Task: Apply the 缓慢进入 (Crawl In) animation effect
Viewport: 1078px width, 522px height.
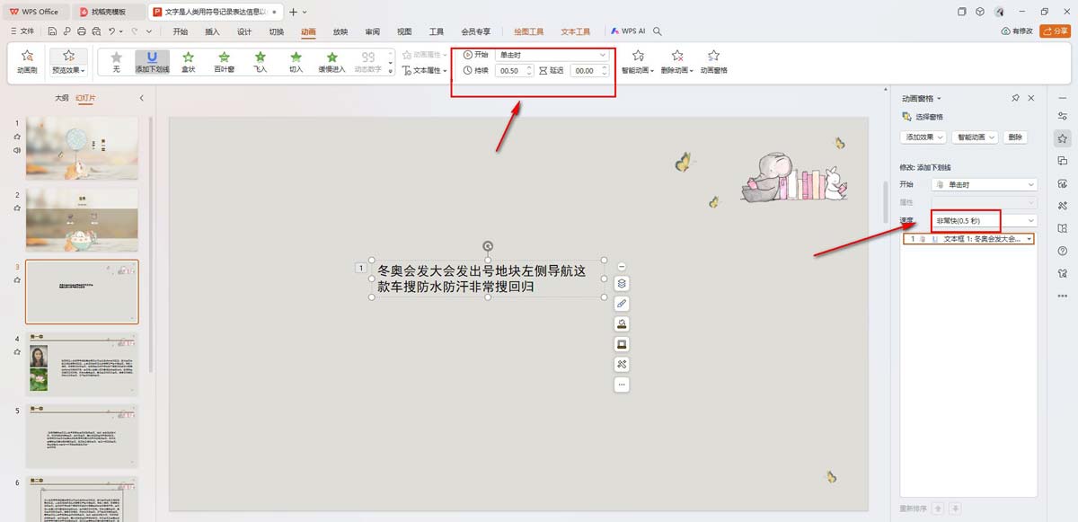Action: click(331, 63)
